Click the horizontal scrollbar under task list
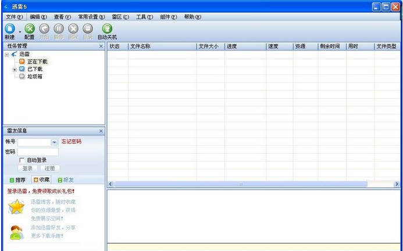The image size is (403, 251). coord(241,184)
